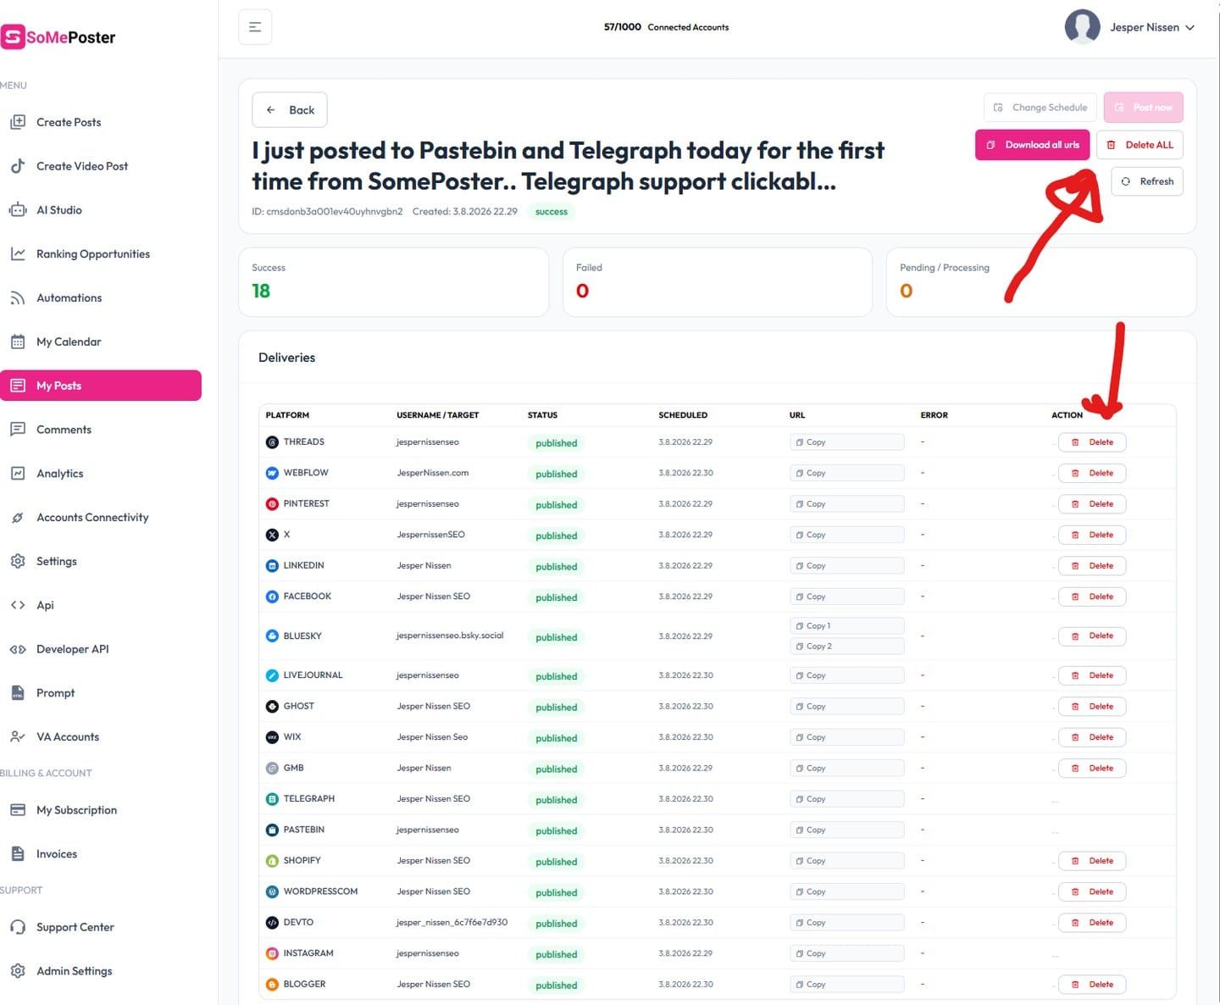1220x1005 pixels.
Task: Click the Post now button
Action: (x=1144, y=108)
